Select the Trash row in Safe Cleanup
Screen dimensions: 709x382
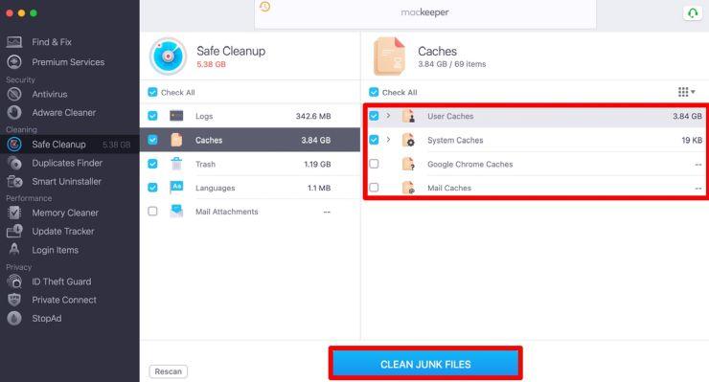click(250, 164)
